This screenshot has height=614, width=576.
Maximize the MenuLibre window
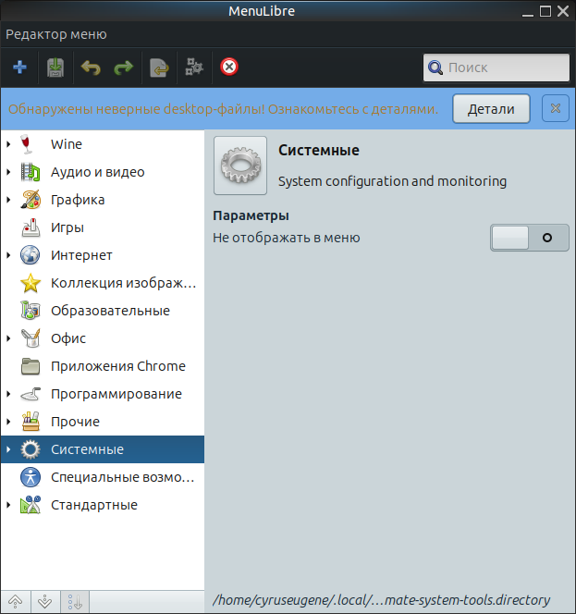click(x=545, y=11)
